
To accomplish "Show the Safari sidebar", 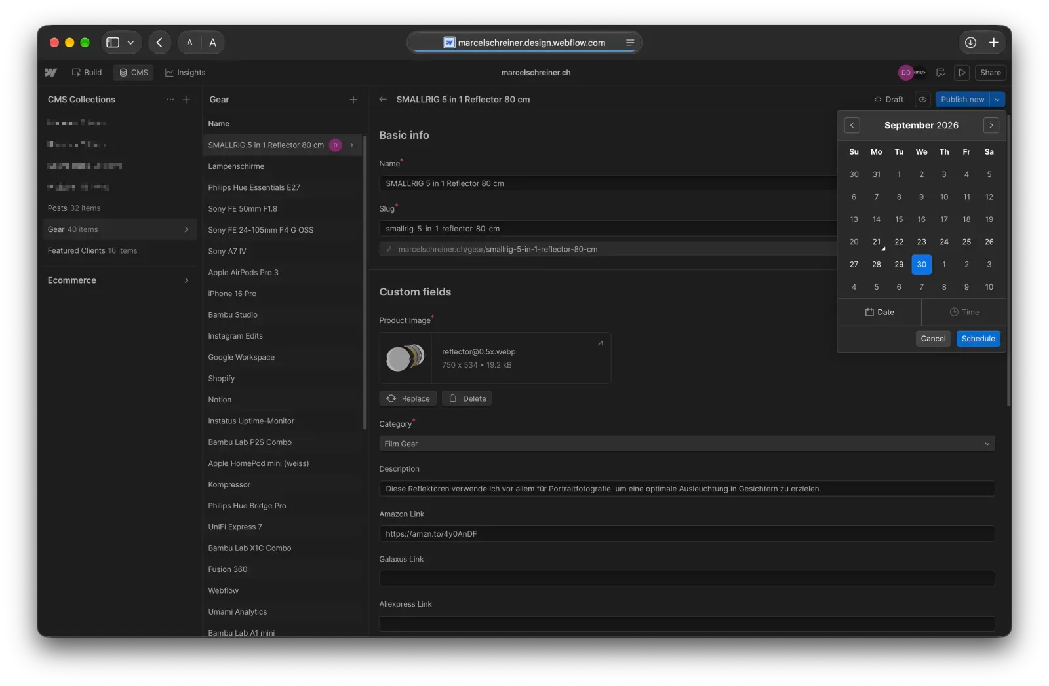I will pos(113,43).
